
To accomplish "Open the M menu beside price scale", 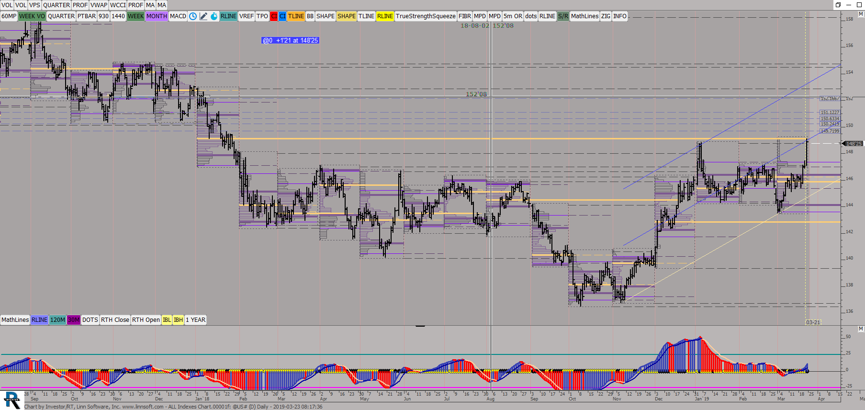I will 861,14.
